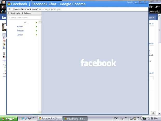Click the system tray clock showing 2:38 PM

153,119
